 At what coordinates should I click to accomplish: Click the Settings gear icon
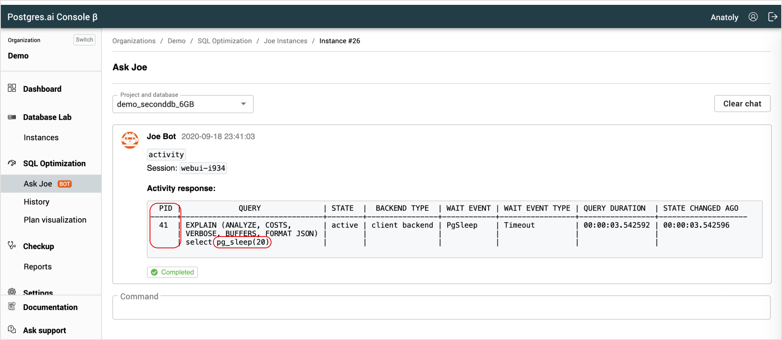point(12,291)
